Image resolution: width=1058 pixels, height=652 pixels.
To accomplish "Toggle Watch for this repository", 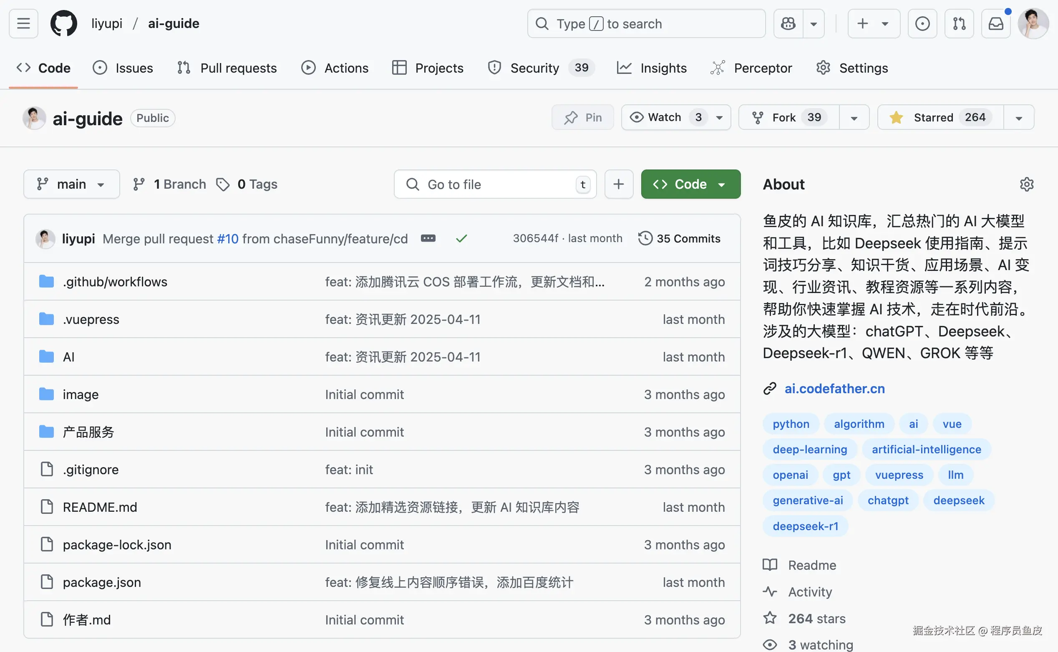I will [664, 117].
